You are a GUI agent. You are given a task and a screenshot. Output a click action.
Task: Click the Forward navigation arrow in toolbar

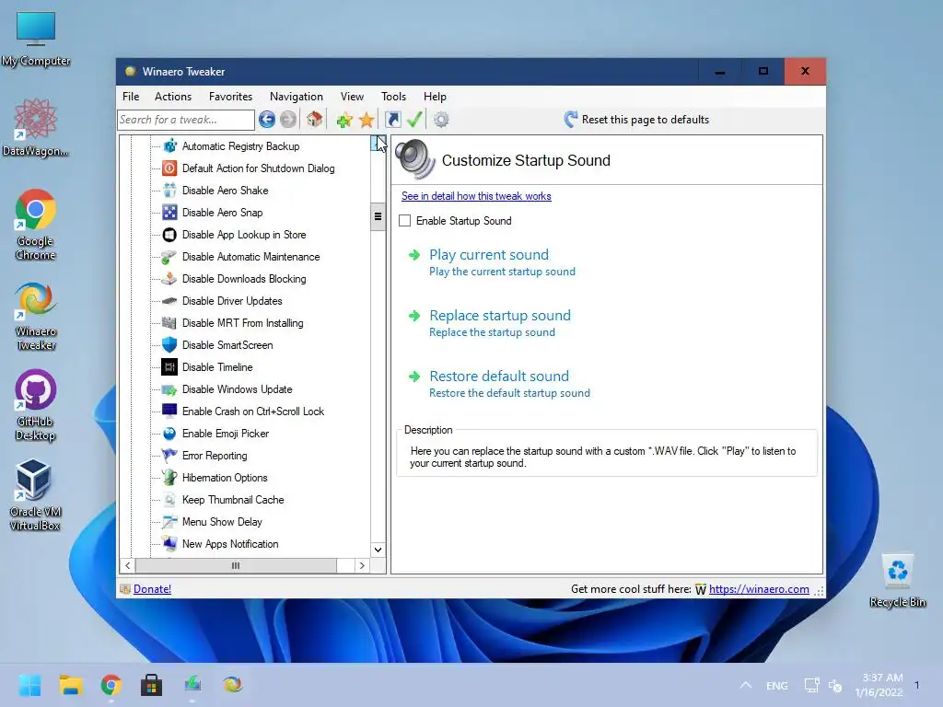[x=288, y=120]
